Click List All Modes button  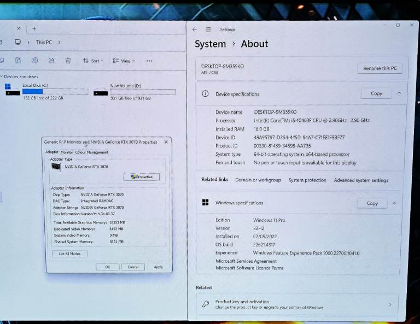coord(69,254)
